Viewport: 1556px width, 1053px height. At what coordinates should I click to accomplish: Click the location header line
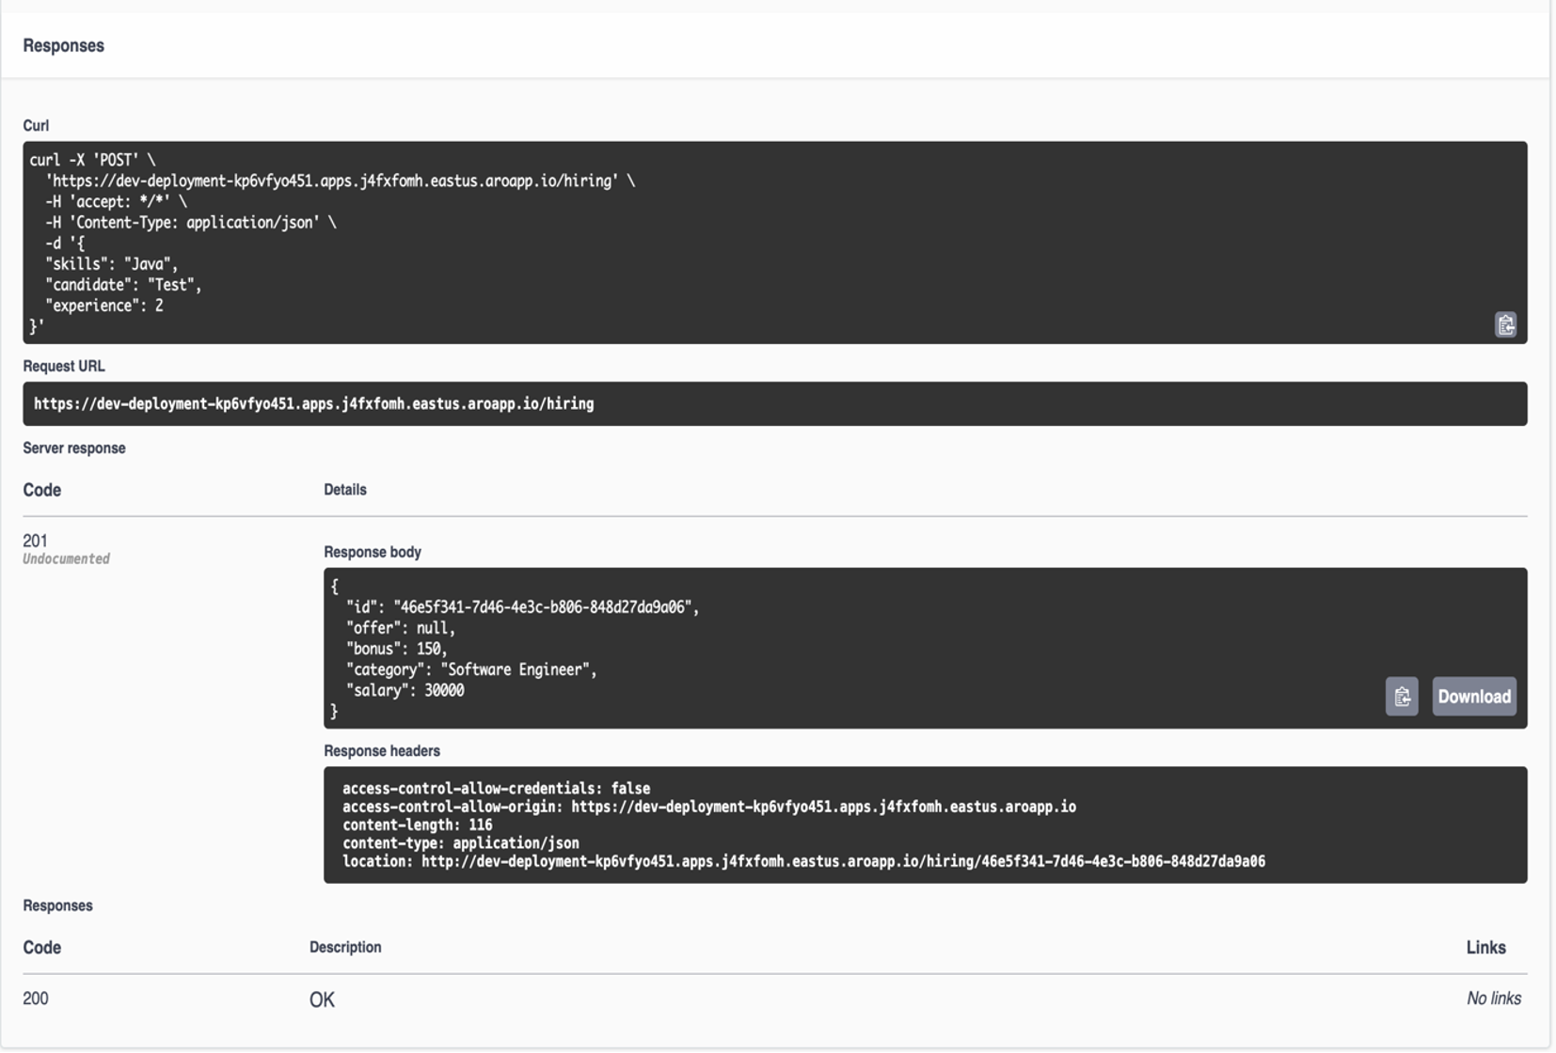pos(803,861)
